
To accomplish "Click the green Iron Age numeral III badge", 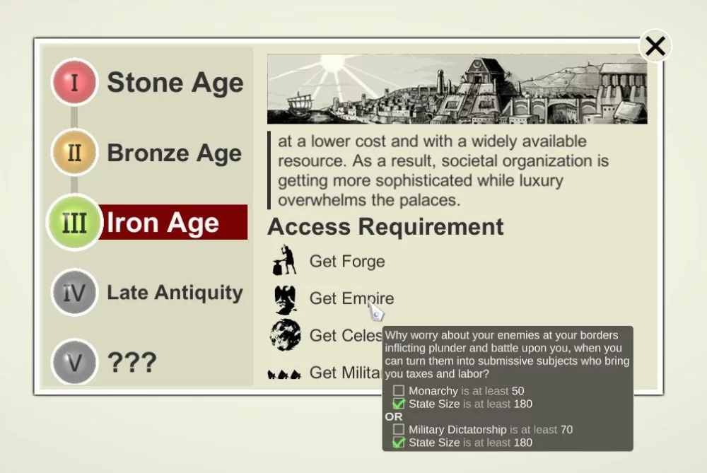I will 74,222.
